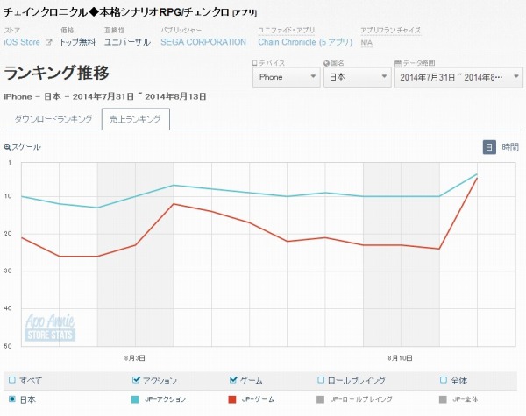The width and height of the screenshot is (526, 416).
Task: Open the date range dropdown
Action: point(458,77)
